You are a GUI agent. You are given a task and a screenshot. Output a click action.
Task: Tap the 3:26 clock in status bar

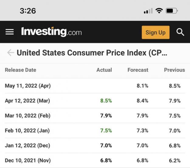[x=28, y=11]
